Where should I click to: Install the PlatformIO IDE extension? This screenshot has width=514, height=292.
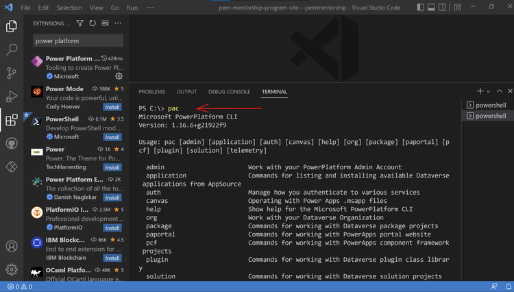pos(112,228)
